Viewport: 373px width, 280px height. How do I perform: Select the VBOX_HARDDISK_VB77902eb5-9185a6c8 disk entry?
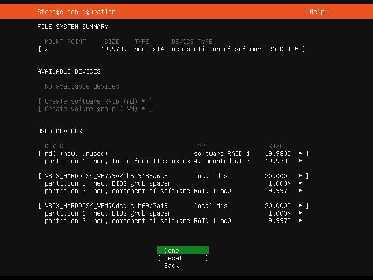[106, 176]
